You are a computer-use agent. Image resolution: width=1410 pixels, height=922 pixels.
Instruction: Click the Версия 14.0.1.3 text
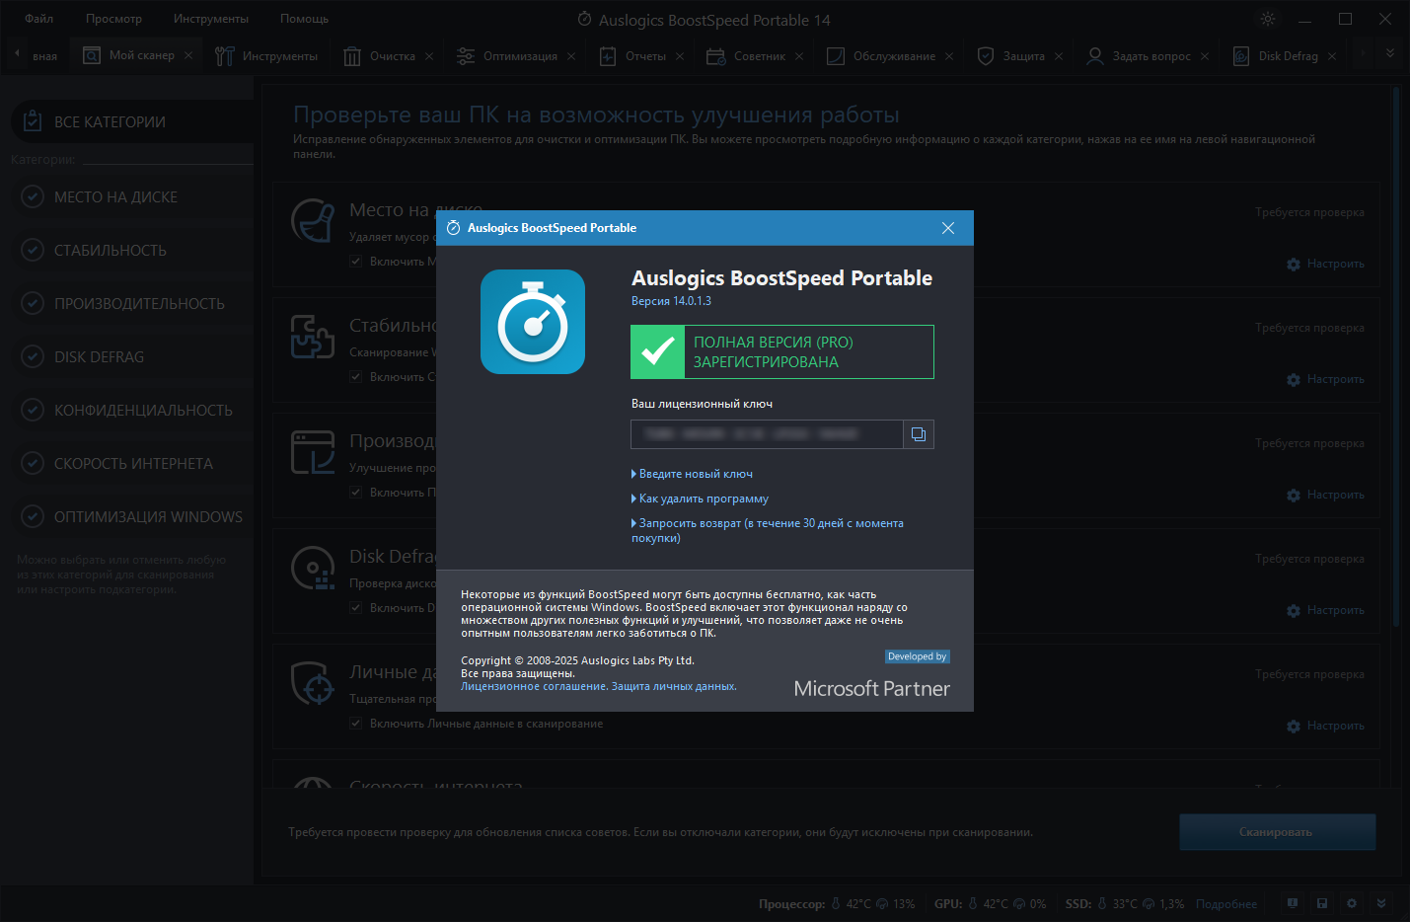671,301
